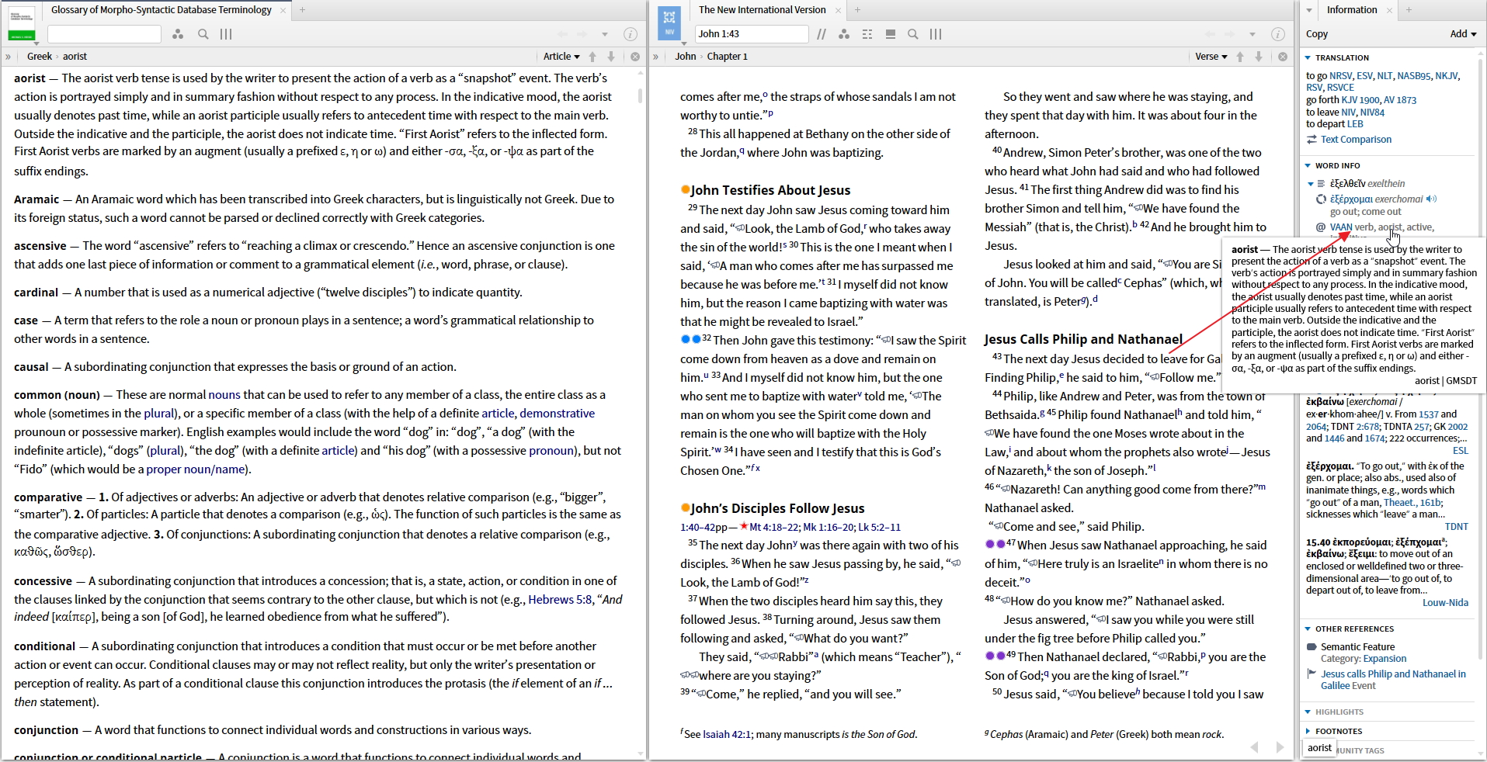1487x762 pixels.
Task: Change column layout in Glossary panel
Action: click(x=226, y=34)
